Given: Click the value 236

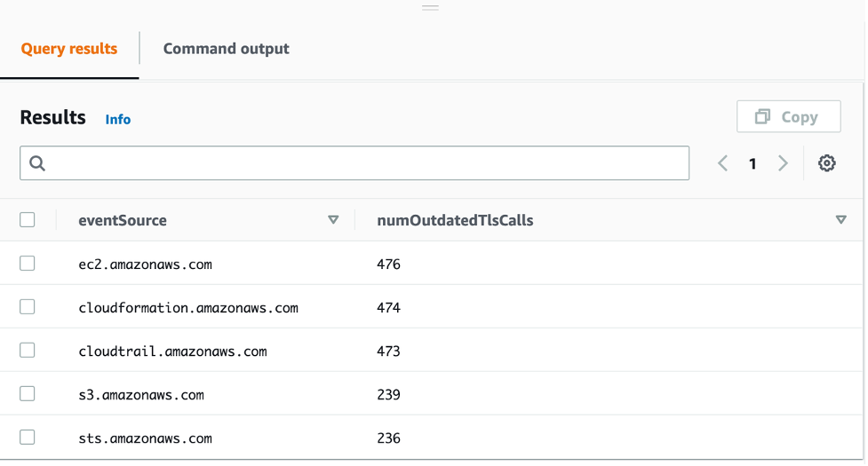Looking at the screenshot, I should (388, 438).
